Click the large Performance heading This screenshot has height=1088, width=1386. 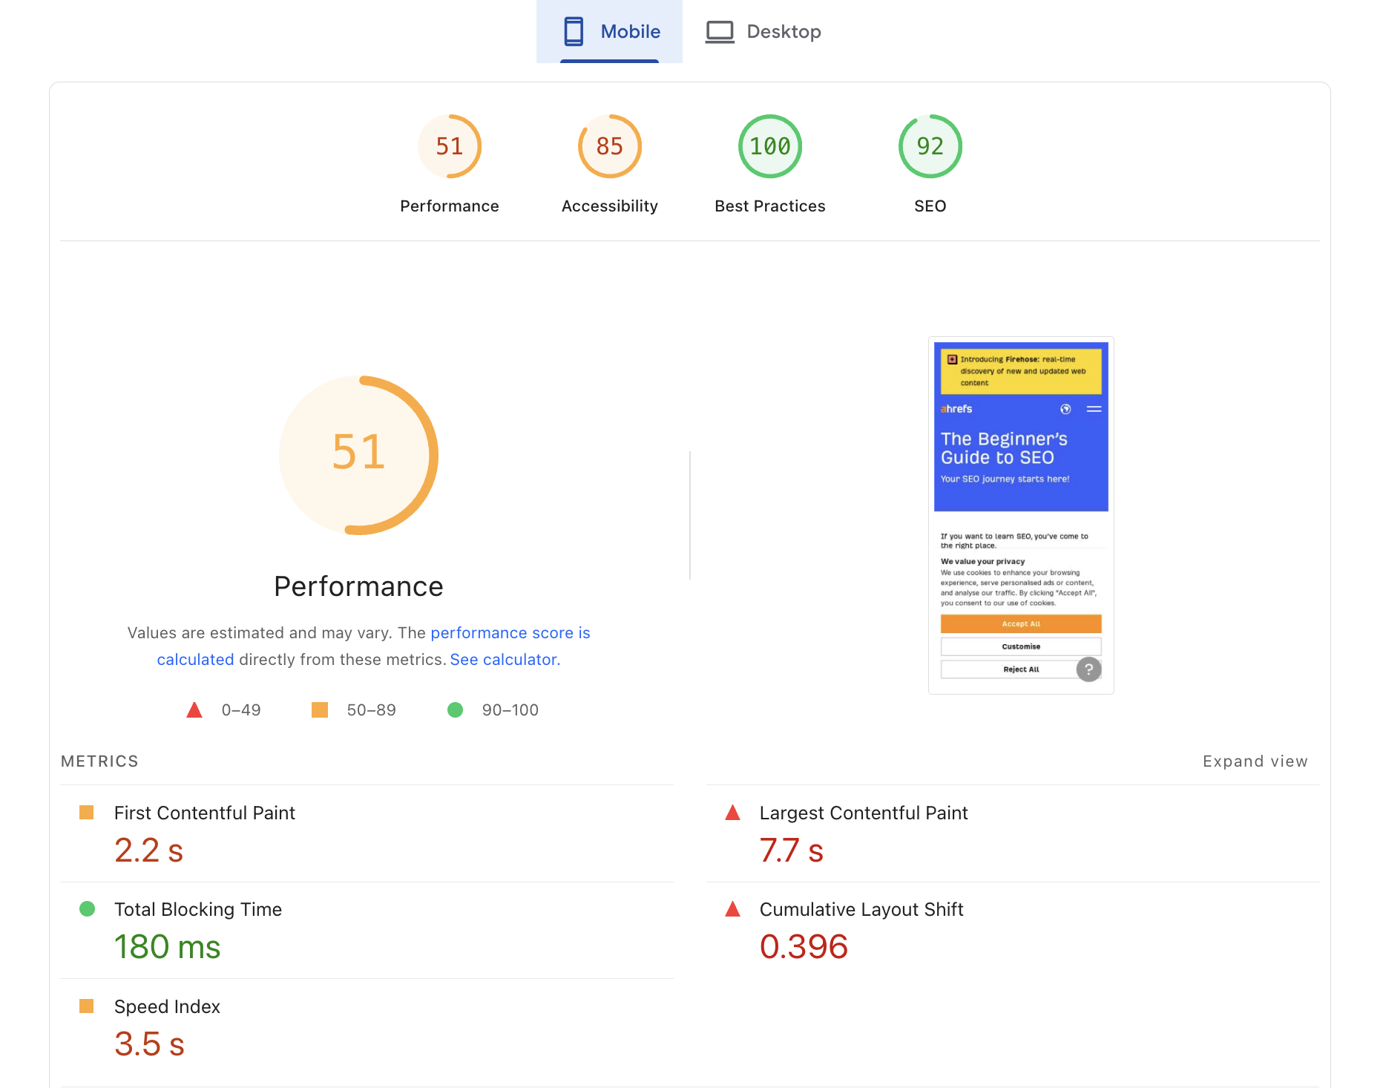click(358, 586)
